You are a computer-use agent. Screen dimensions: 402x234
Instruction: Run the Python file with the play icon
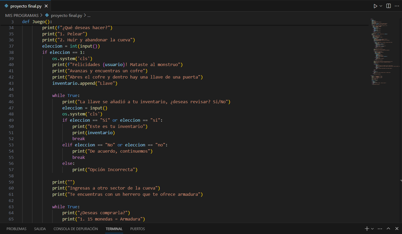(x=375, y=6)
